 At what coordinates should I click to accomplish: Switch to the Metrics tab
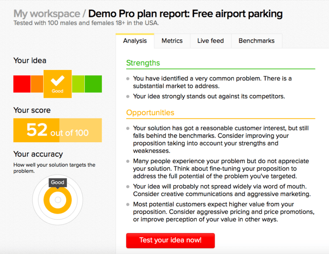tap(172, 41)
